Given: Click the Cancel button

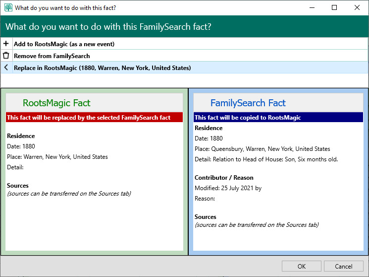Looking at the screenshot, I should 343,266.
